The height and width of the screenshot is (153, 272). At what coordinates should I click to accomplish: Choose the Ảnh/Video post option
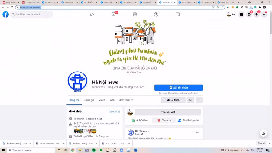tap(140, 120)
